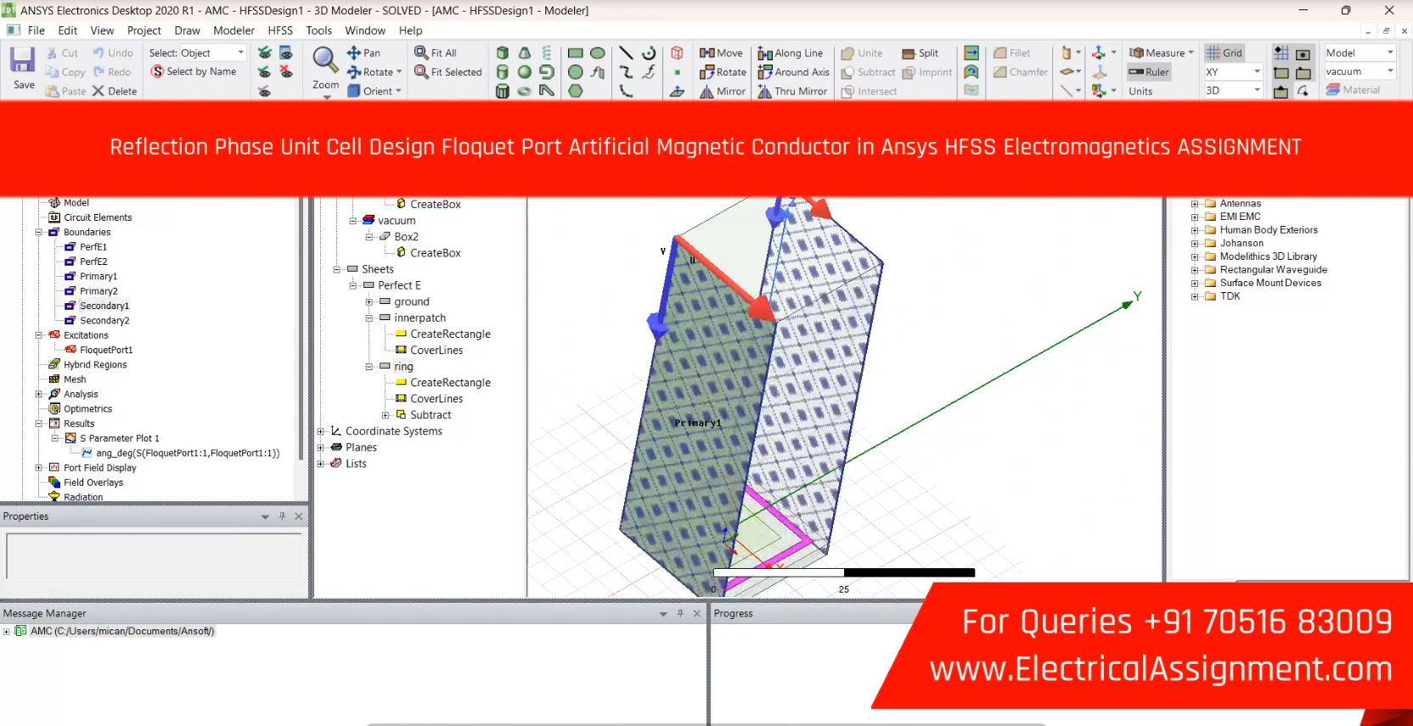This screenshot has width=1413, height=726.
Task: Open the Modeler menu
Action: click(x=234, y=31)
